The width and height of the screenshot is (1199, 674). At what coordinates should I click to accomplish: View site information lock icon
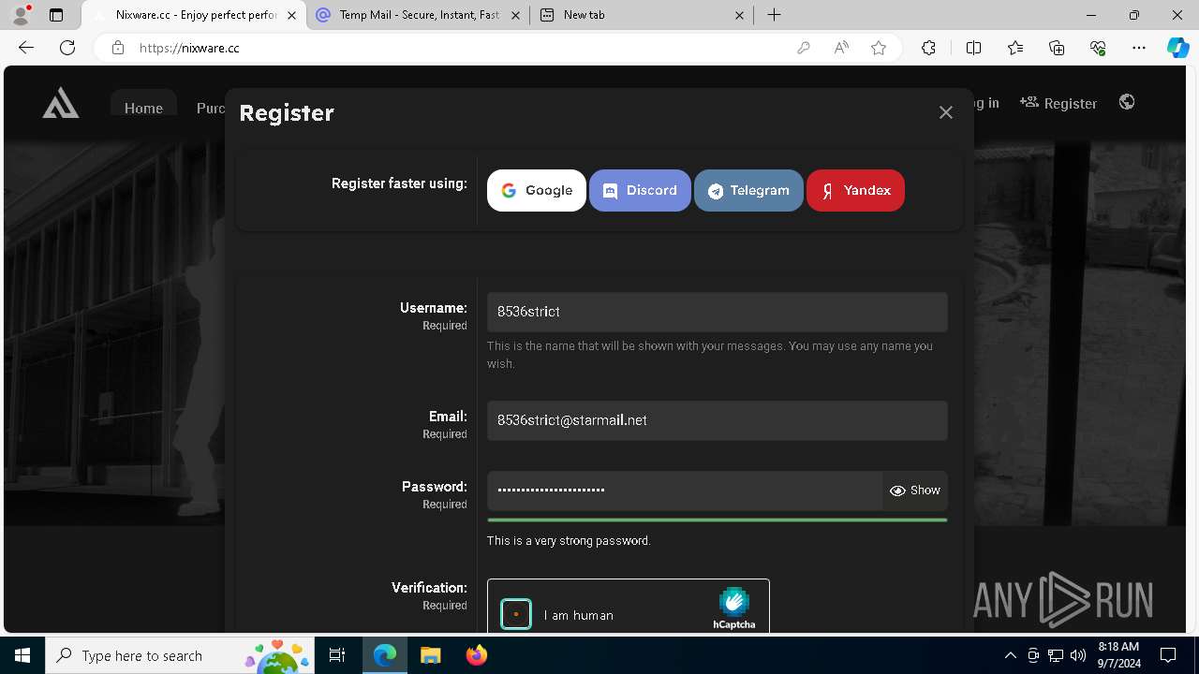118,48
